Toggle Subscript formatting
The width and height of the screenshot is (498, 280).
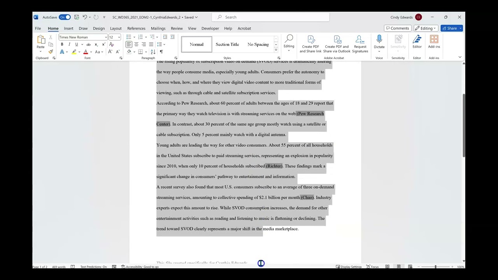pyautogui.click(x=96, y=44)
